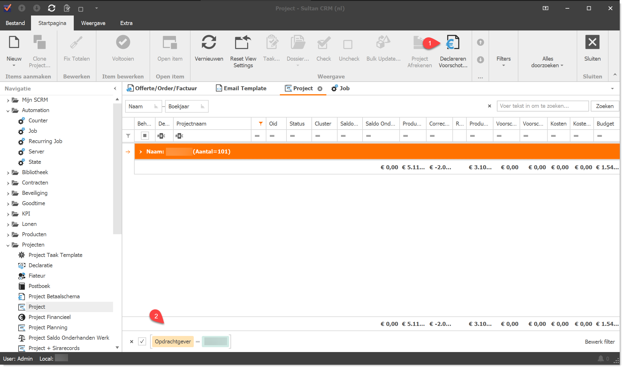Screen dimensions: 624x369
Task: Switch to the Weergave ribbon tab
Action: (93, 23)
